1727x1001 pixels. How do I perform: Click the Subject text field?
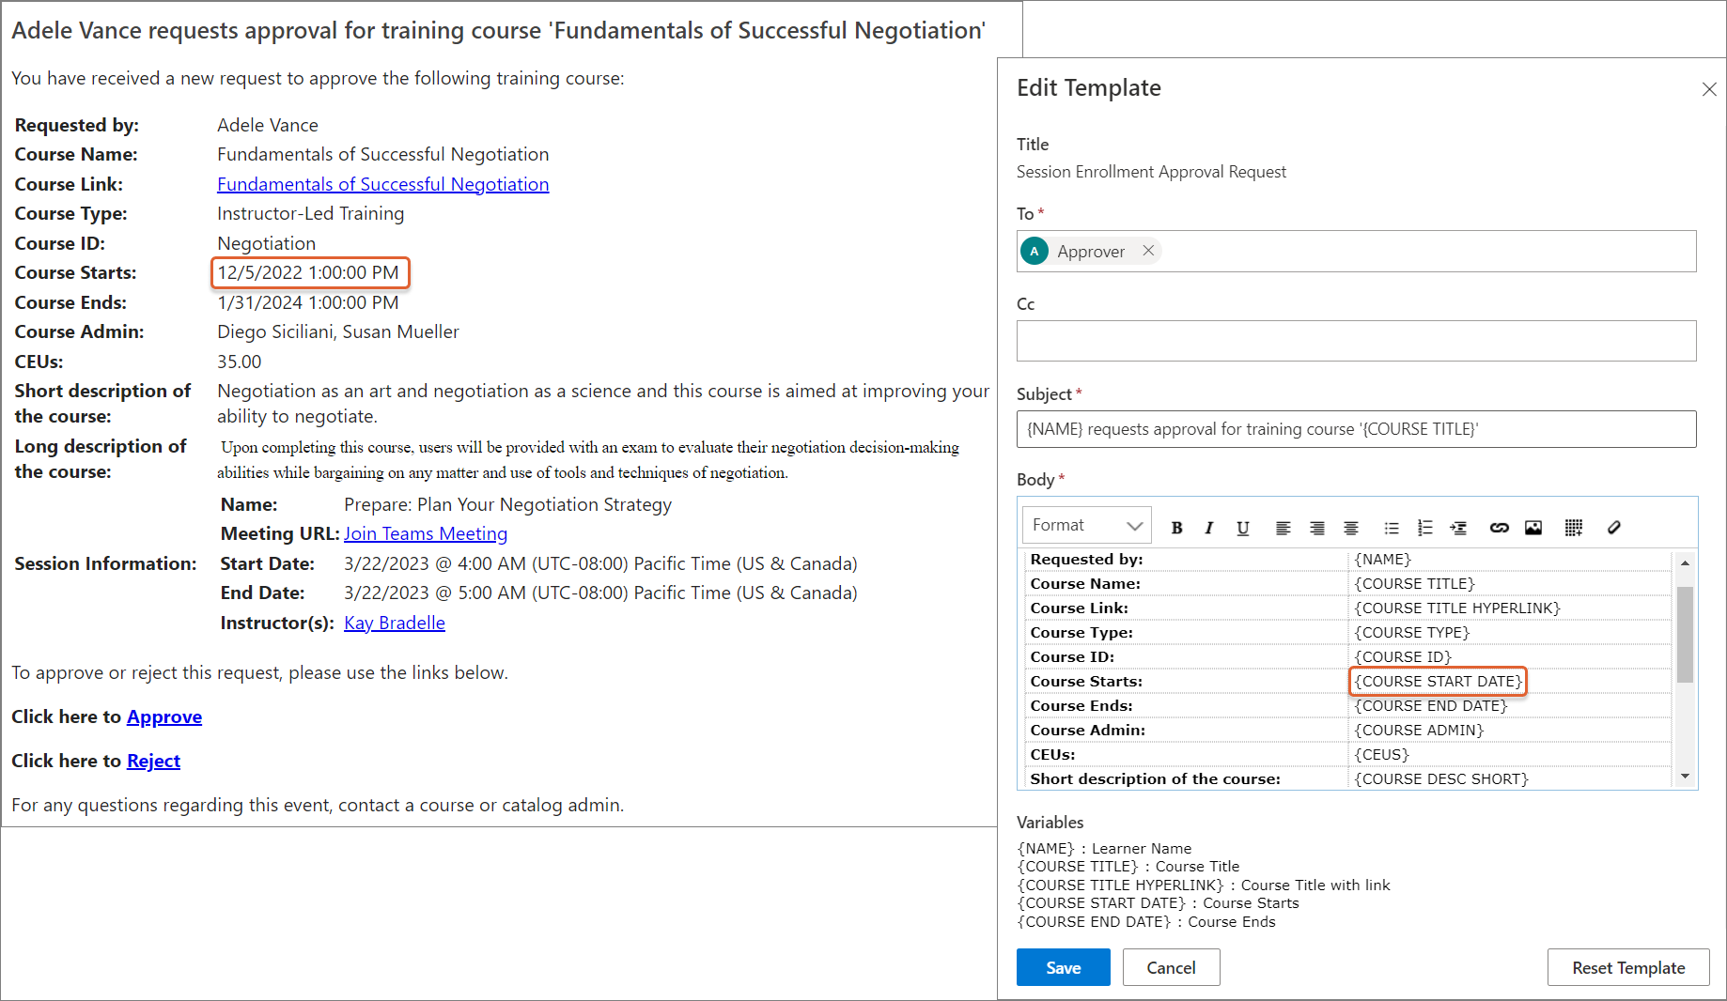pos(1356,429)
